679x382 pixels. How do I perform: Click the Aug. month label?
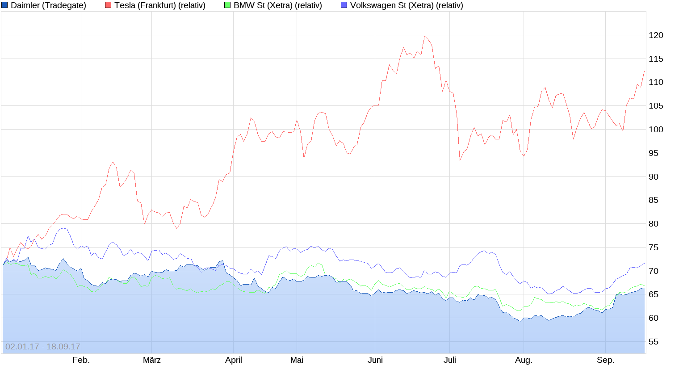pos(524,360)
